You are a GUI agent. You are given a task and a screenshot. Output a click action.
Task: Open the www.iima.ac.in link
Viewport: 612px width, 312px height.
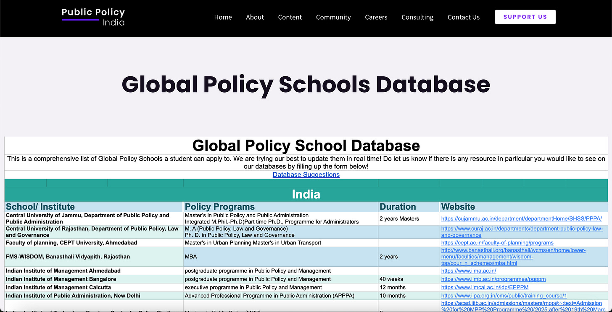click(469, 271)
